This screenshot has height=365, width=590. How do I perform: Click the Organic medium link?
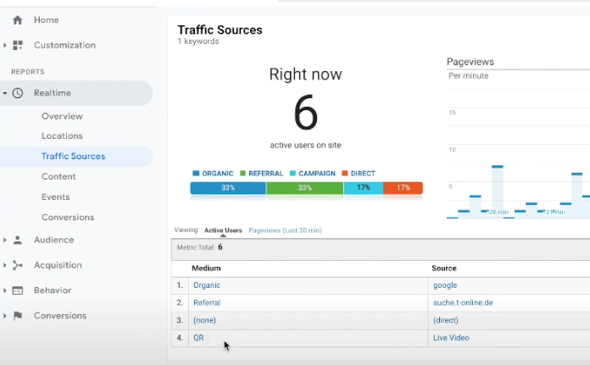click(x=206, y=285)
